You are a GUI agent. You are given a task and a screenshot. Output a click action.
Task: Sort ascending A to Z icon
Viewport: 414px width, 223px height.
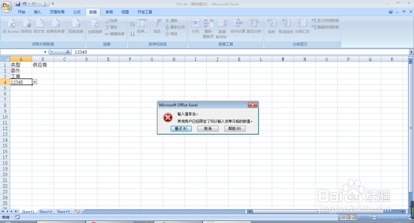[x=132, y=24]
